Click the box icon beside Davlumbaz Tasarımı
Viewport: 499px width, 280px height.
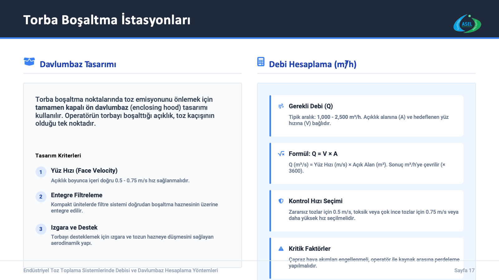click(29, 62)
